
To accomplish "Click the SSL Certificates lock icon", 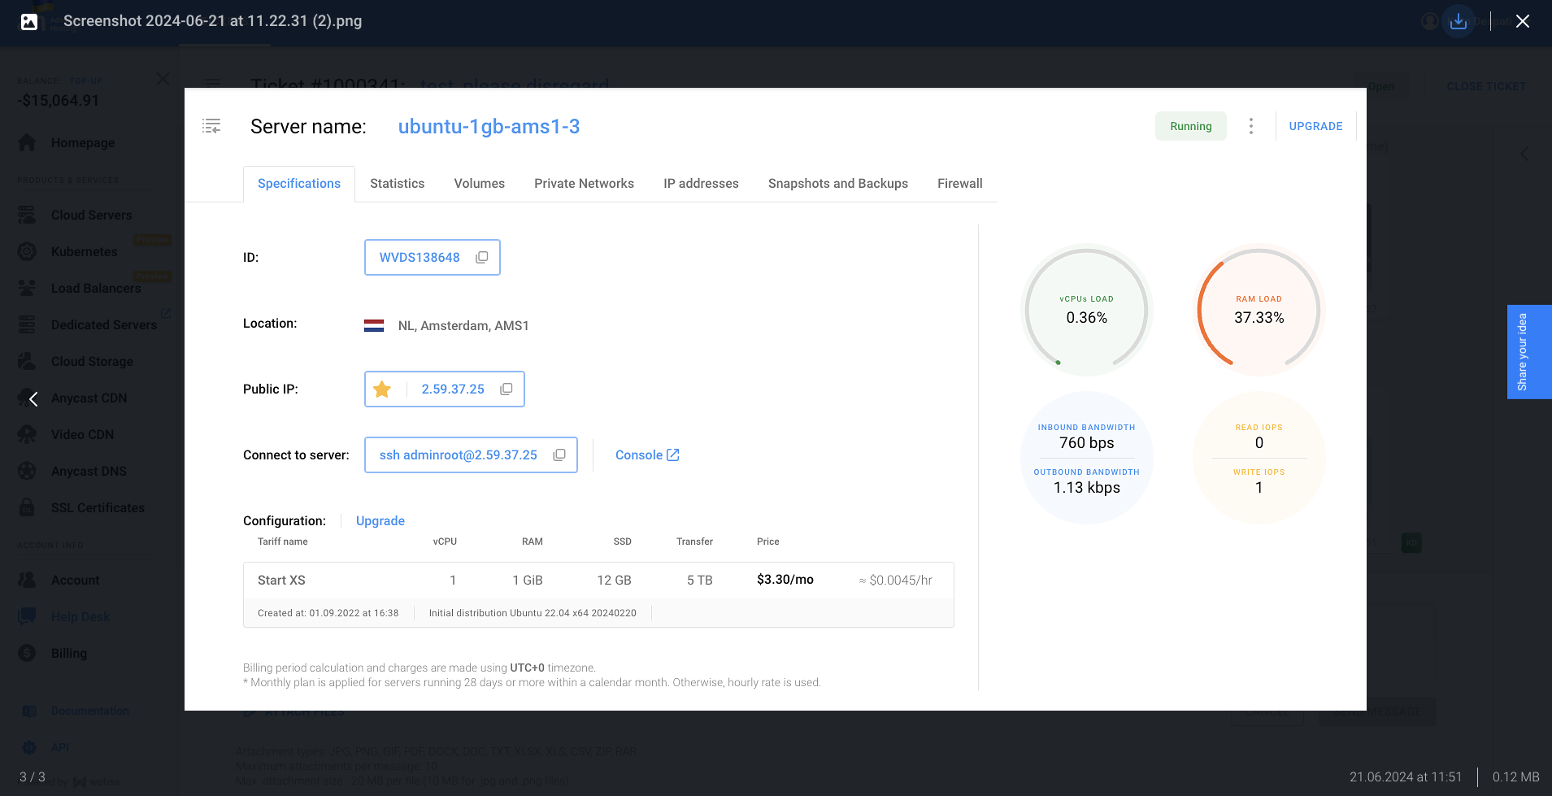I will click(x=27, y=508).
